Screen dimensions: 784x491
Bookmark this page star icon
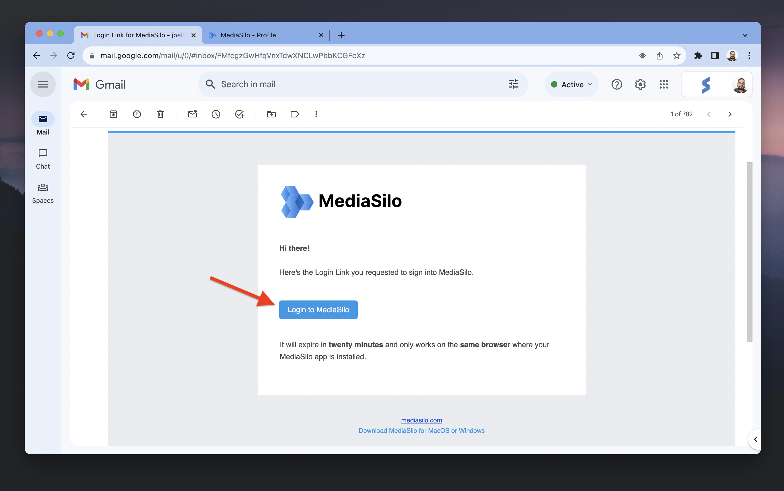pos(676,56)
